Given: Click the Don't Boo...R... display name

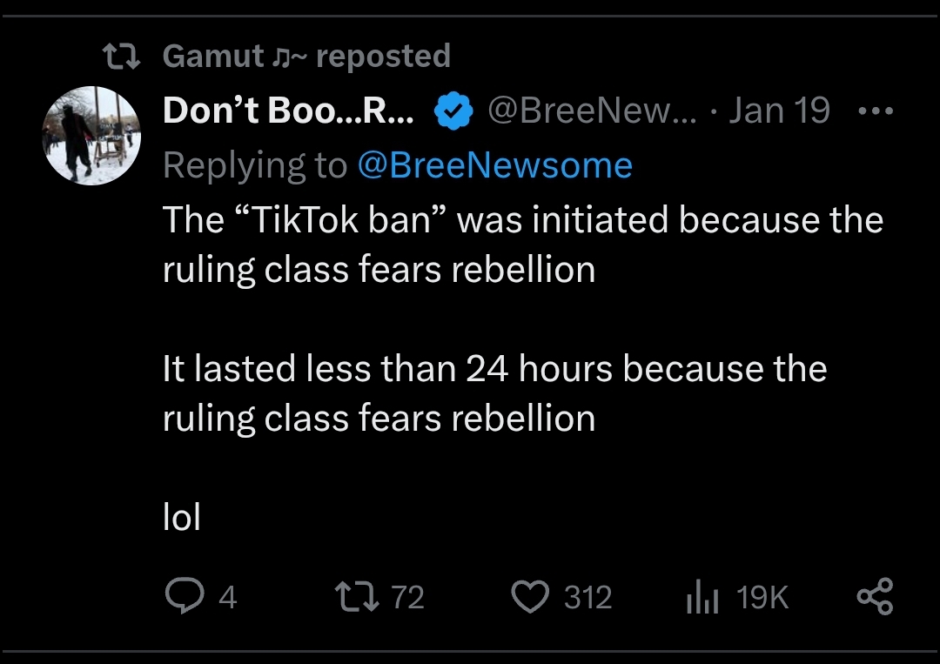Looking at the screenshot, I should pos(288,111).
